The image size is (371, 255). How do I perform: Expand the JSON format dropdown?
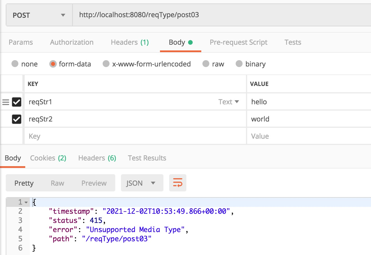(x=142, y=183)
